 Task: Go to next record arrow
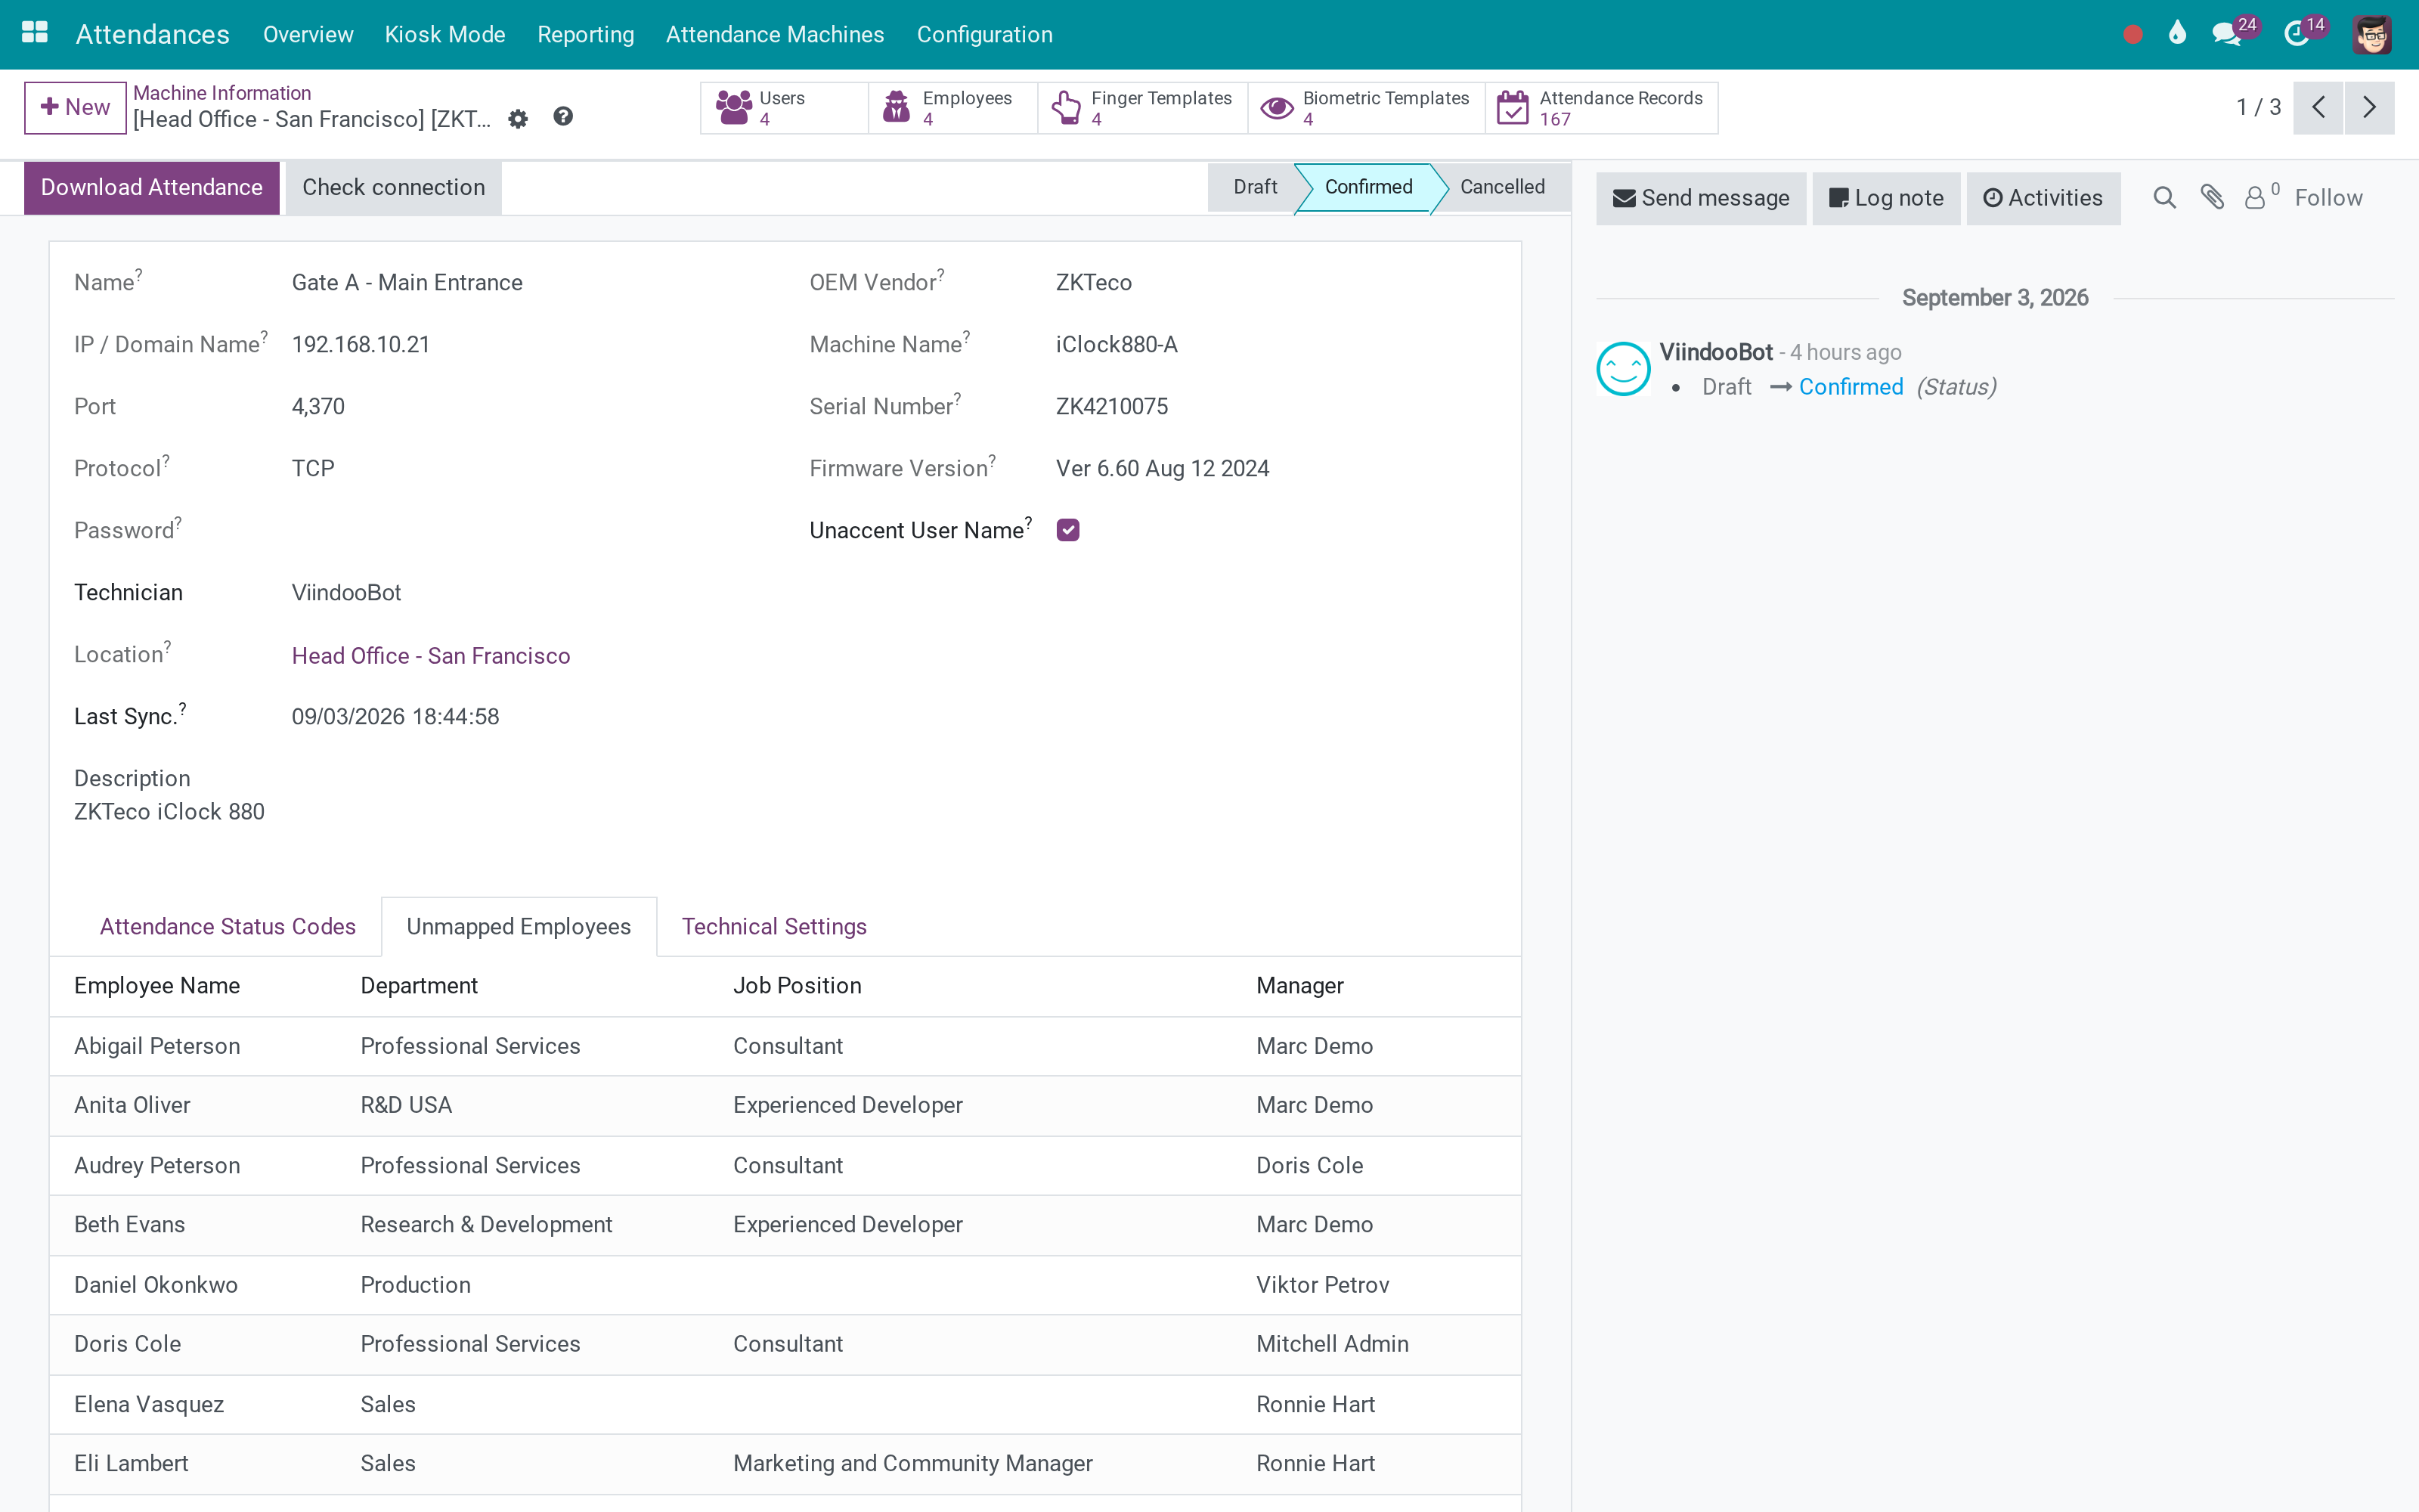[x=2369, y=107]
